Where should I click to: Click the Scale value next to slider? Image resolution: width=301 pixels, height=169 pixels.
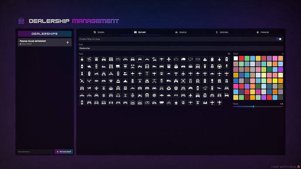[282, 104]
